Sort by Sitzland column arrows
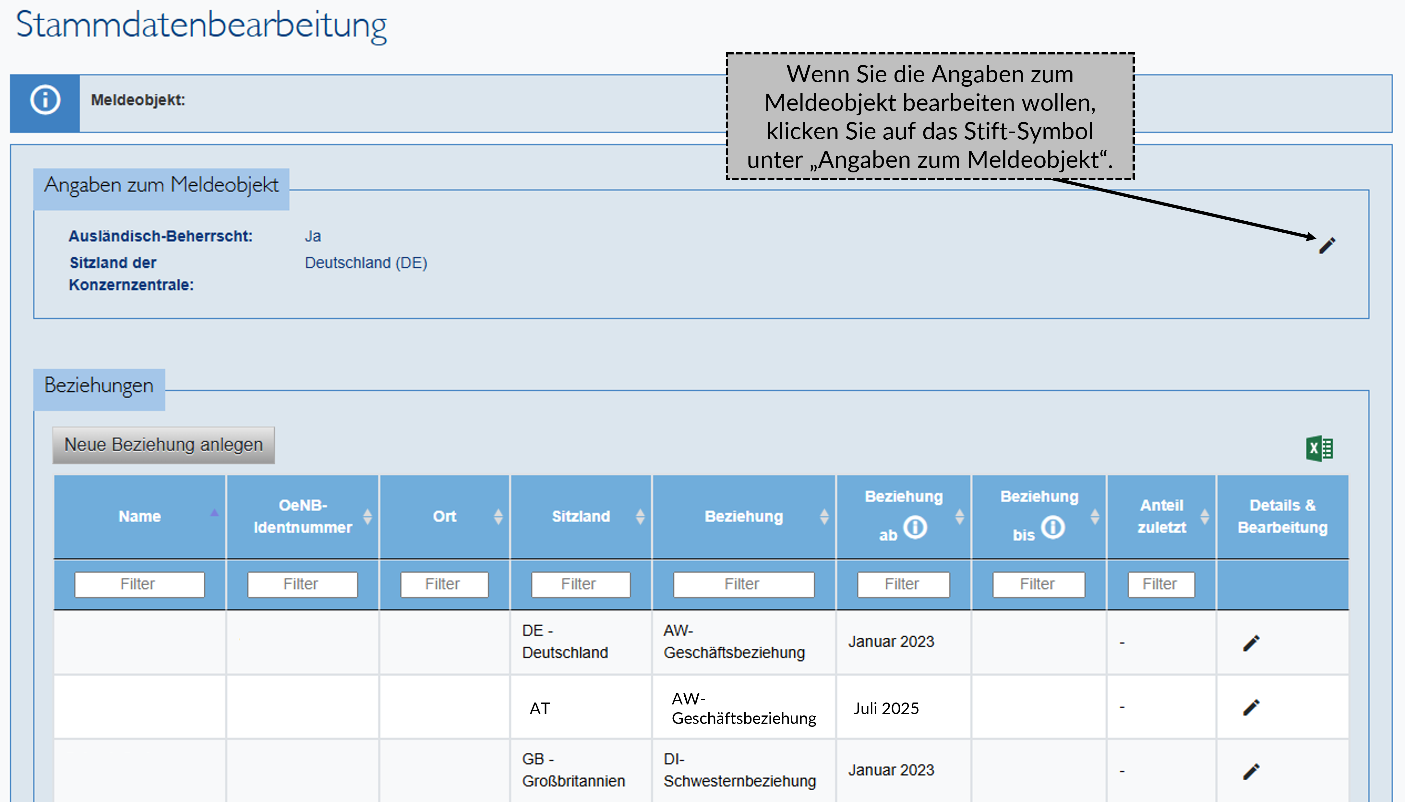Screen dimensions: 1405x802 (640, 517)
